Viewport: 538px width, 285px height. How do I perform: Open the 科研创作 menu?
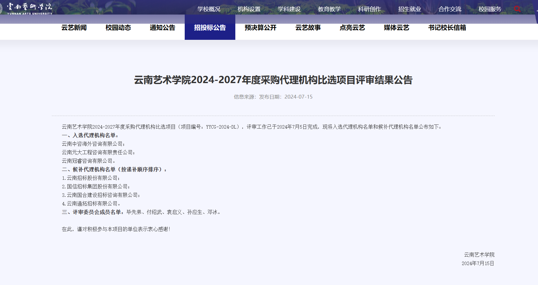pyautogui.click(x=369, y=9)
